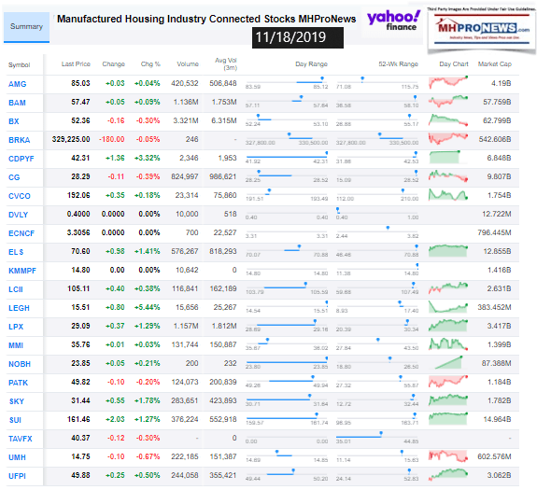Open the LCII ticker link
537x504 pixels.
pos(16,289)
